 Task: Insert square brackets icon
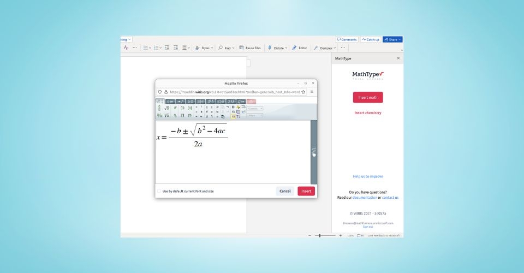tap(189, 108)
